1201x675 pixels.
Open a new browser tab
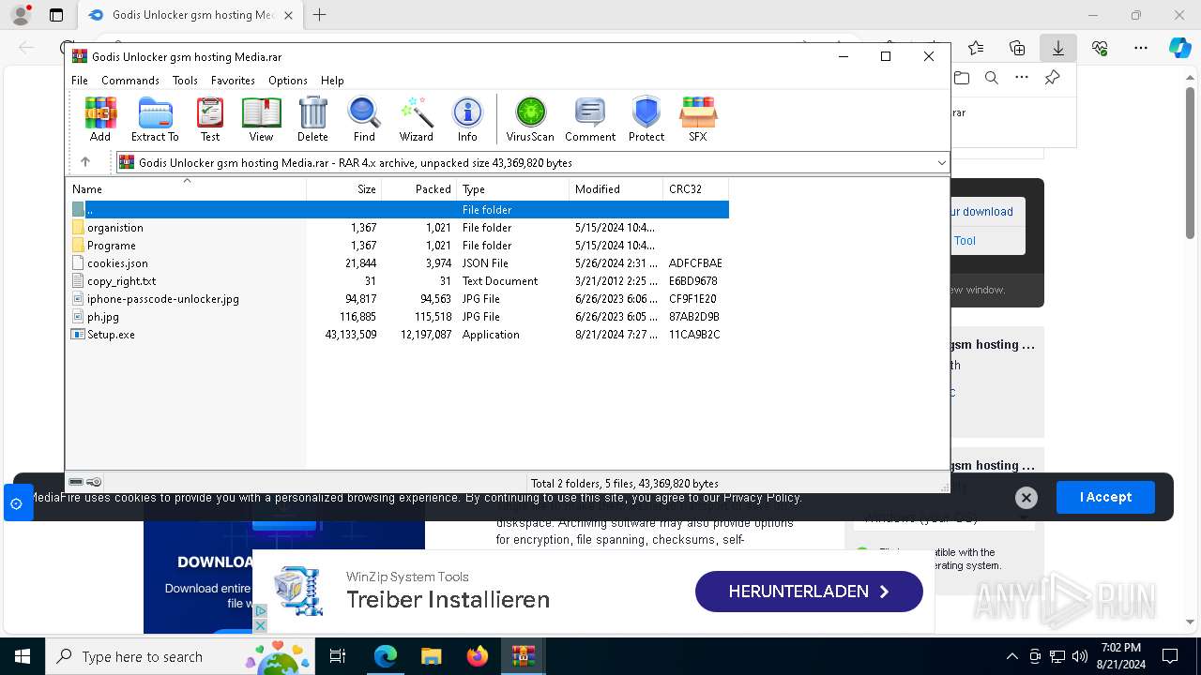pyautogui.click(x=320, y=15)
